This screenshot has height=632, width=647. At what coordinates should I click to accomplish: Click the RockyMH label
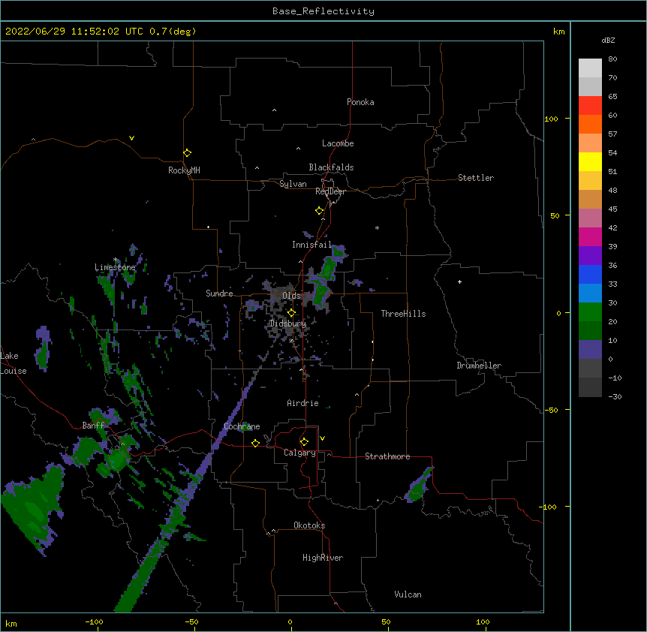click(x=184, y=170)
